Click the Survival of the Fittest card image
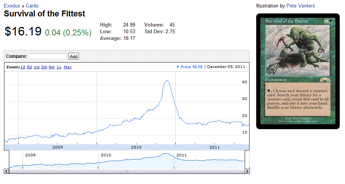The image size is (345, 184). [x=298, y=71]
